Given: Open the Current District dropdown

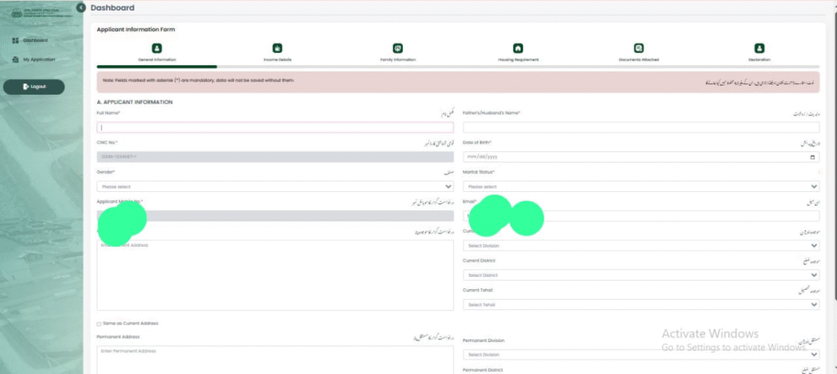Looking at the screenshot, I should [641, 275].
